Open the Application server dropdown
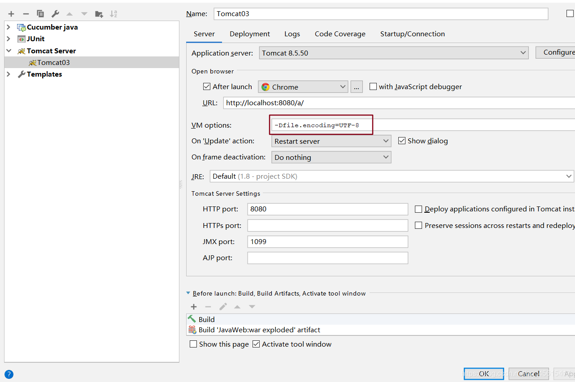 [394, 53]
